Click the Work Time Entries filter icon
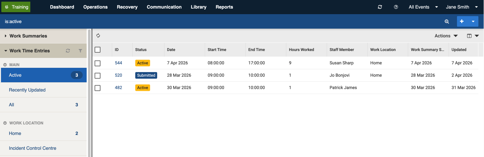Screen dimensions: 484x157 pyautogui.click(x=80, y=51)
